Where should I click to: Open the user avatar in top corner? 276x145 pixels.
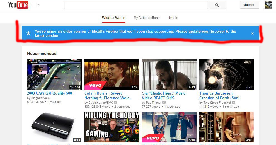[x=268, y=5]
